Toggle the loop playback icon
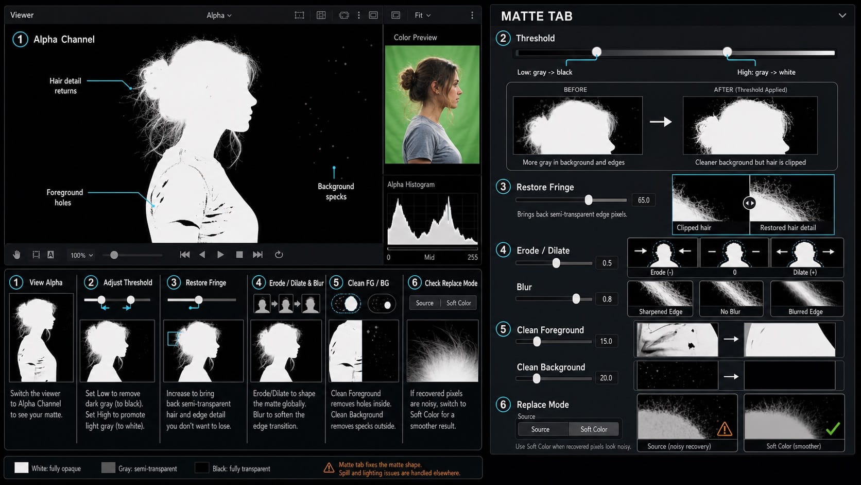This screenshot has width=861, height=485. click(x=279, y=255)
